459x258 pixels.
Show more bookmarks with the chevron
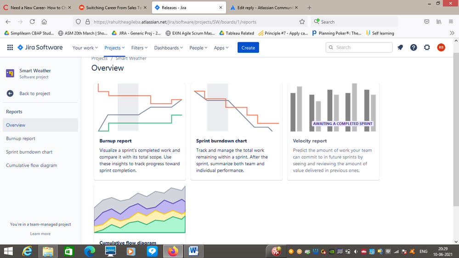pyautogui.click(x=452, y=33)
